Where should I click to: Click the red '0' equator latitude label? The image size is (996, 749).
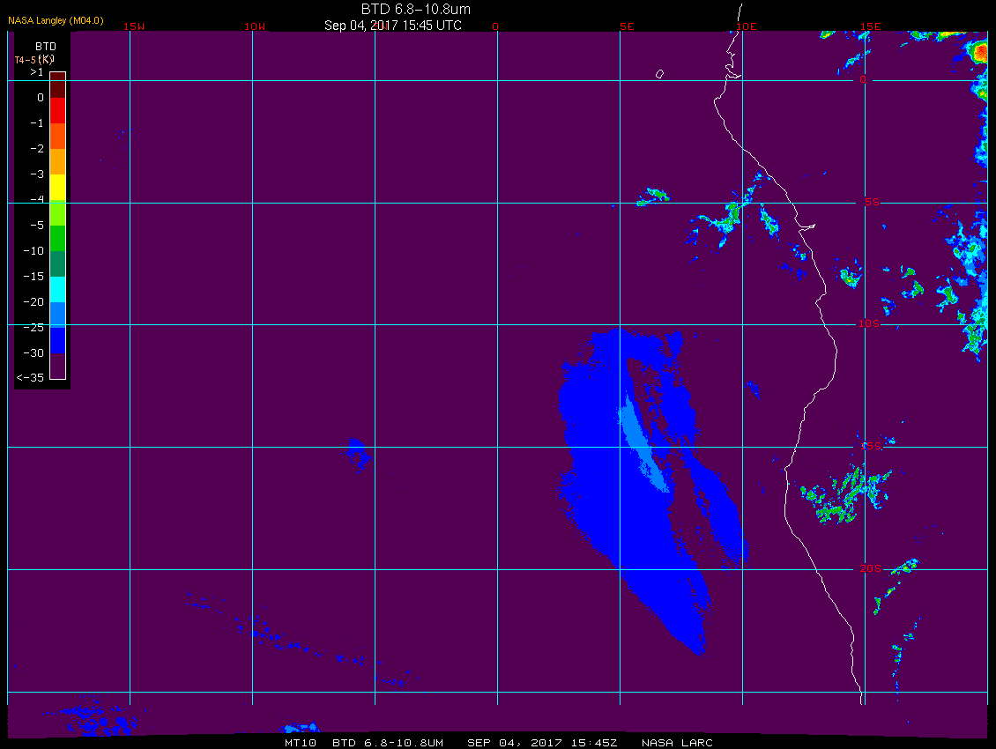click(863, 79)
